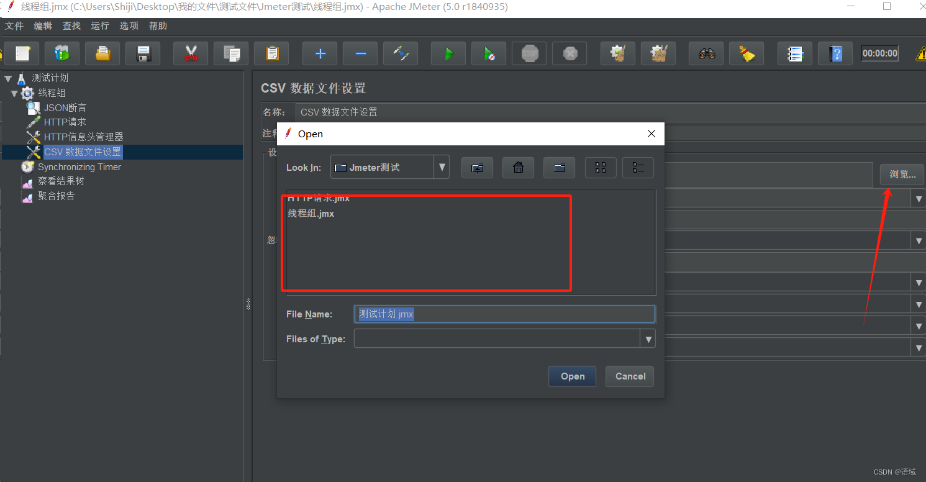Open the Templates toolbar icon
Screen dimensions: 926x482
[63, 53]
